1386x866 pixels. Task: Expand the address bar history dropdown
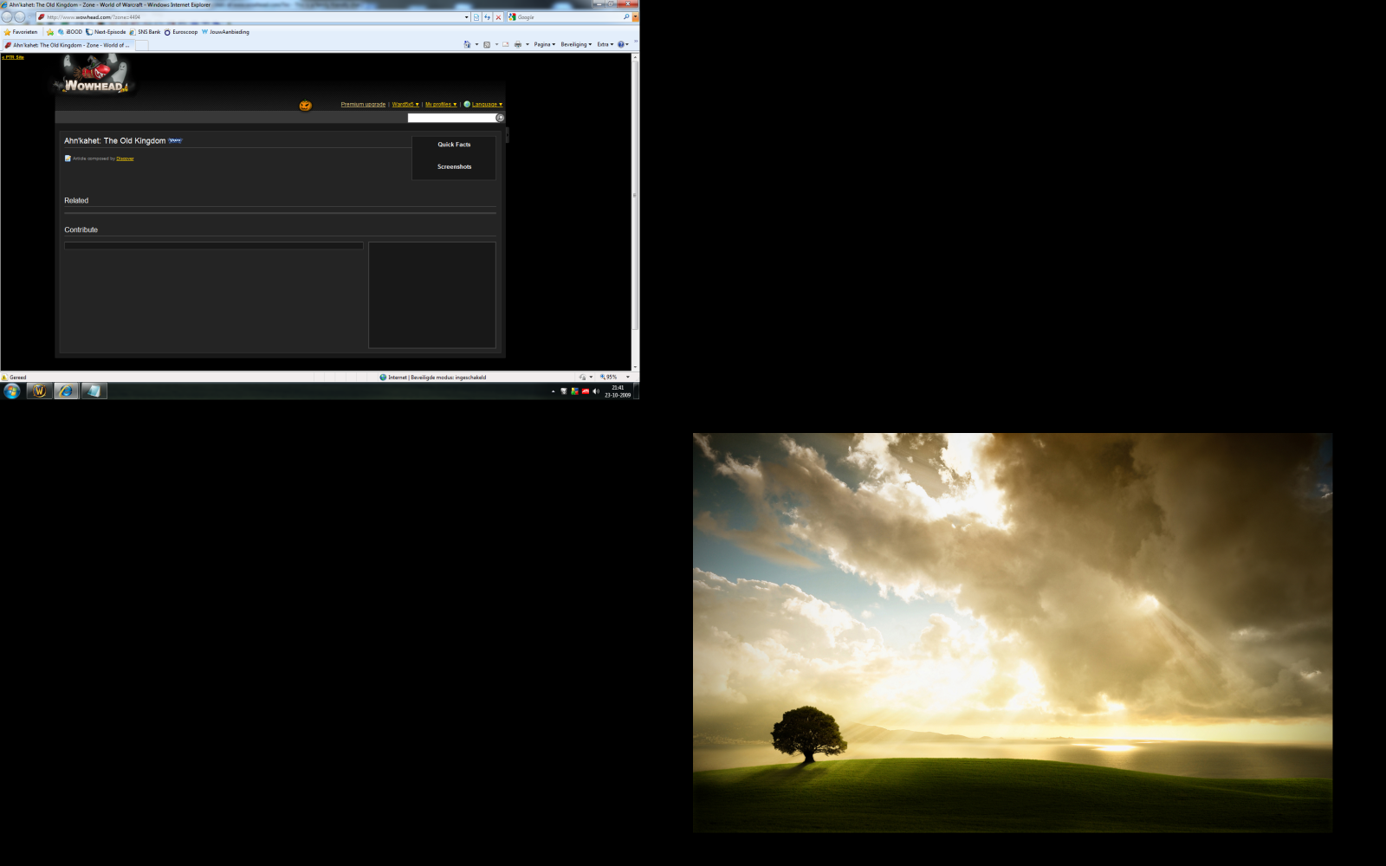tap(466, 17)
